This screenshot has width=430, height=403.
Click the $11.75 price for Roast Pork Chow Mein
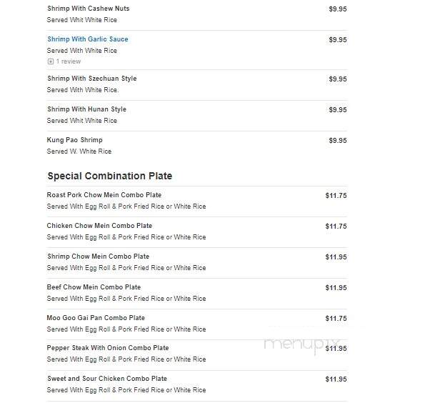coord(336,196)
